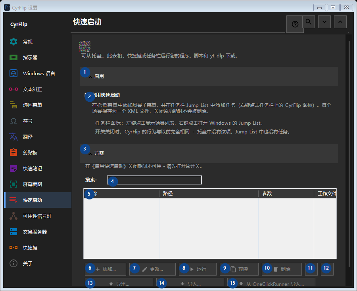
Task: Open the 翻译 translation settings
Action: tap(38, 137)
